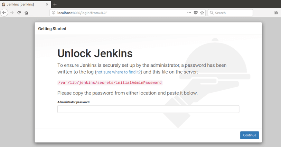This screenshot has height=147, width=281.
Task: Save page to Pocket
Action: (196, 13)
